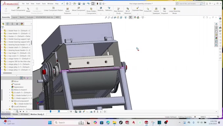Click the Update Speedpak icon
The width and height of the screenshot is (223, 126).
156,9
